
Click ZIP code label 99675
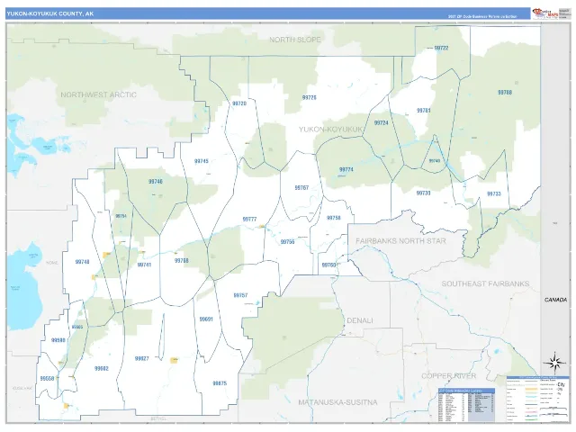220,383
